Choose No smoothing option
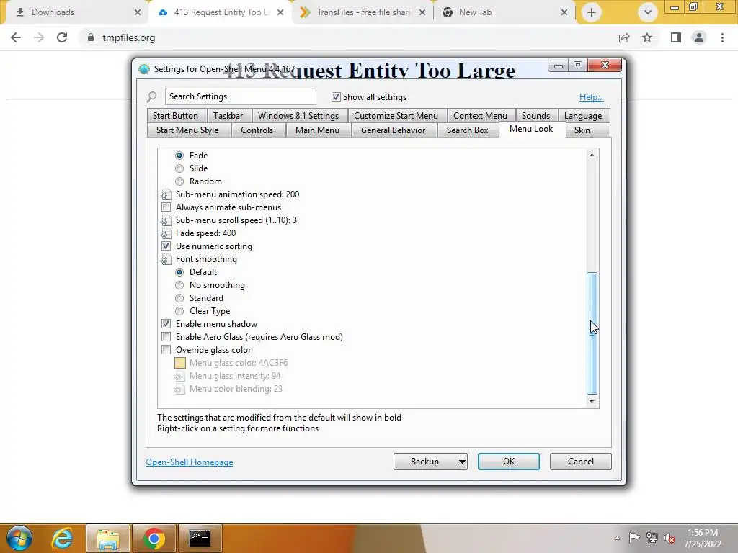Viewport: 738px width, 553px height. 179,285
